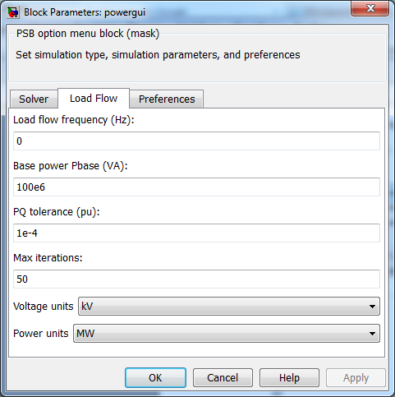
Task: Click the greyed-out Apply button
Action: click(x=356, y=377)
